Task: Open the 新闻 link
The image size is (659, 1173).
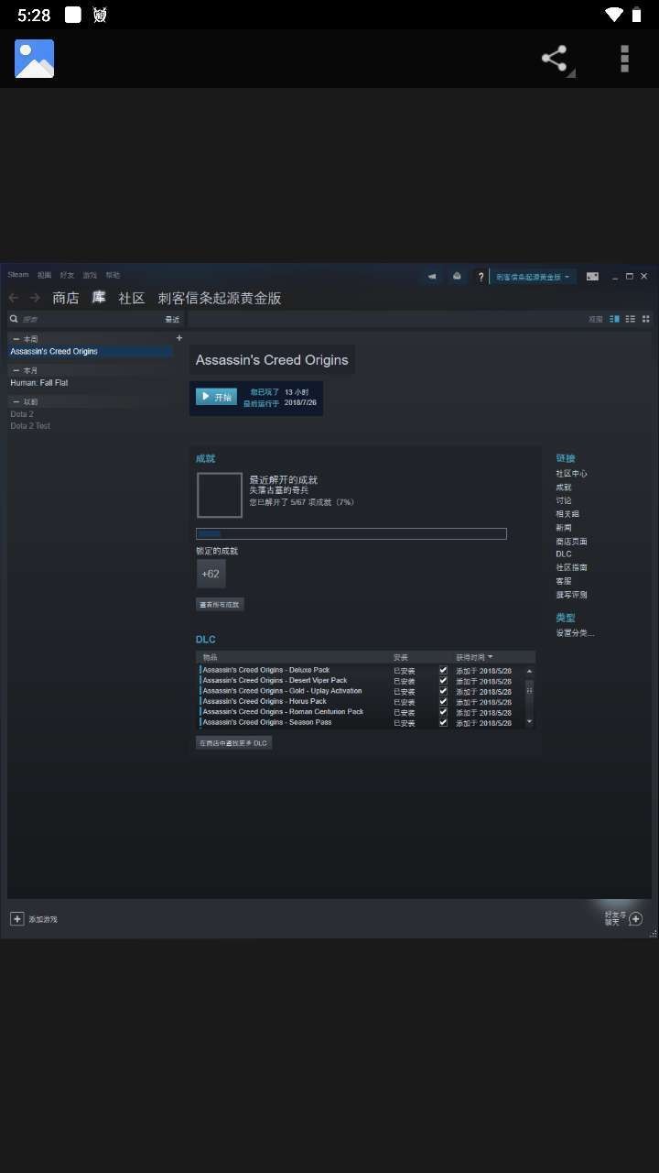Action: [x=564, y=528]
